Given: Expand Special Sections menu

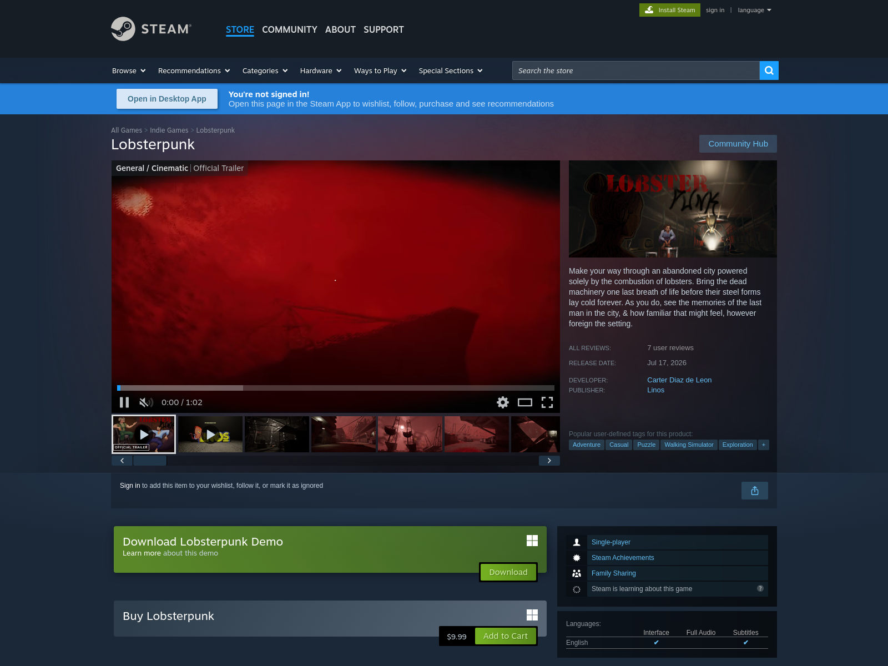Looking at the screenshot, I should [x=451, y=70].
